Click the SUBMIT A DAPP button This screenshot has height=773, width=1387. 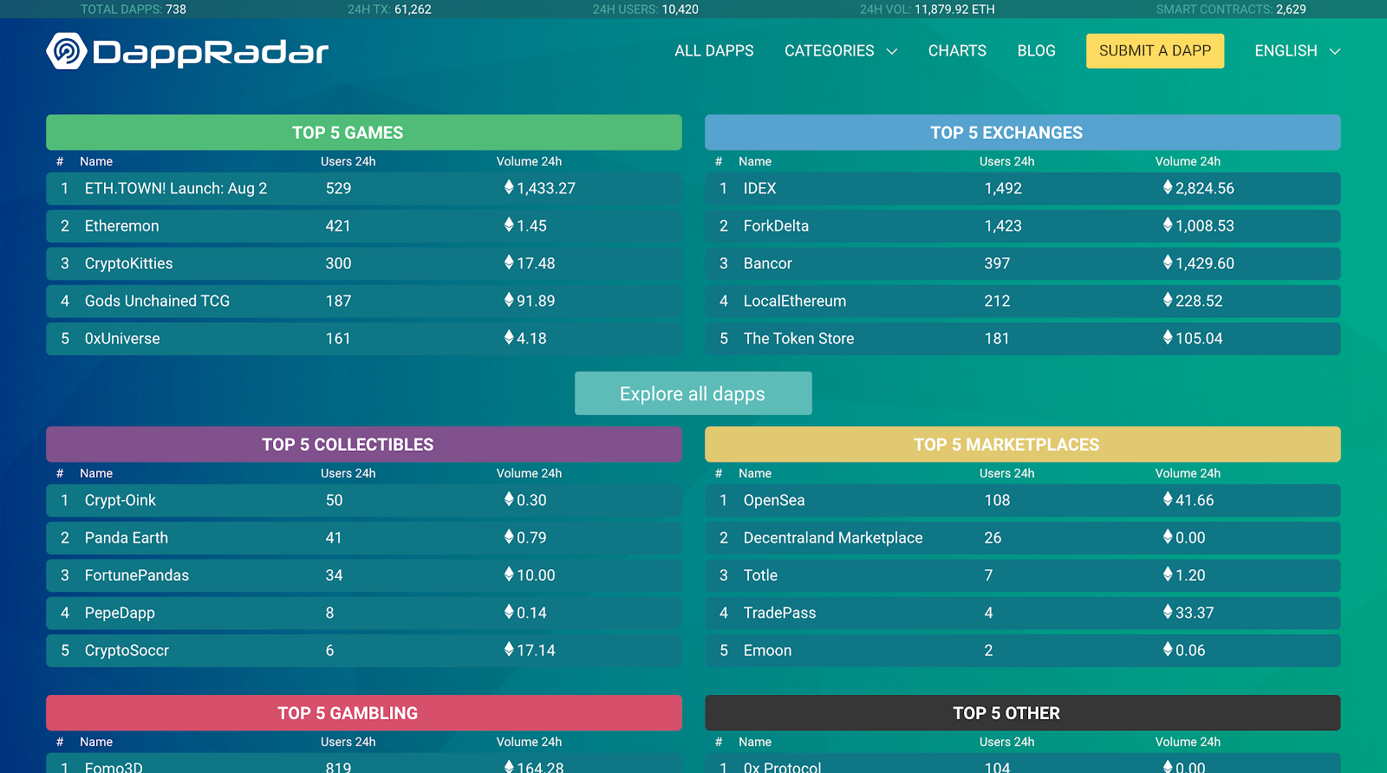pyautogui.click(x=1155, y=51)
